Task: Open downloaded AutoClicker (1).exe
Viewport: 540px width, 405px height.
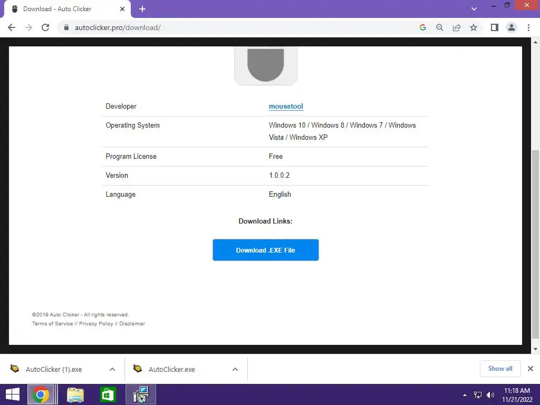Action: pyautogui.click(x=54, y=369)
